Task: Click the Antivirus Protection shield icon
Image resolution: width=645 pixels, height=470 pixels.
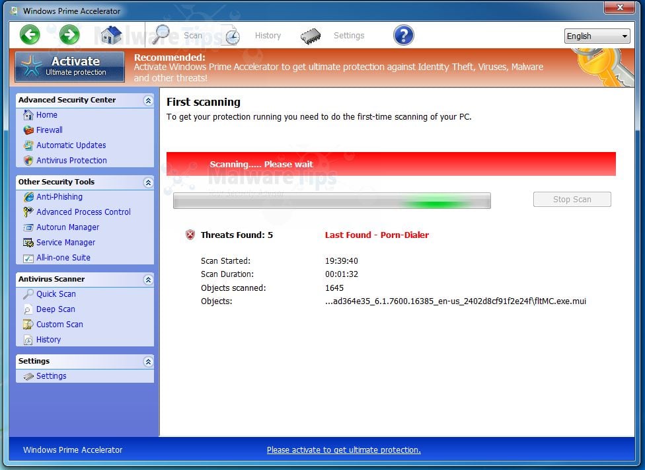Action: (28, 161)
